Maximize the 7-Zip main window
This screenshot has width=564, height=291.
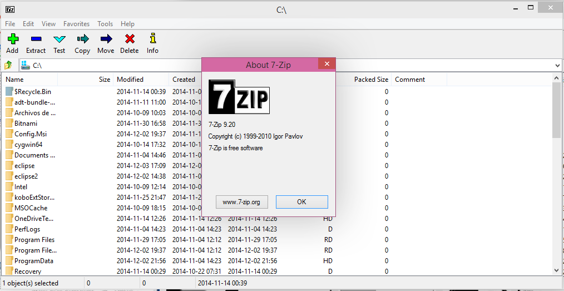pyautogui.click(x=531, y=7)
